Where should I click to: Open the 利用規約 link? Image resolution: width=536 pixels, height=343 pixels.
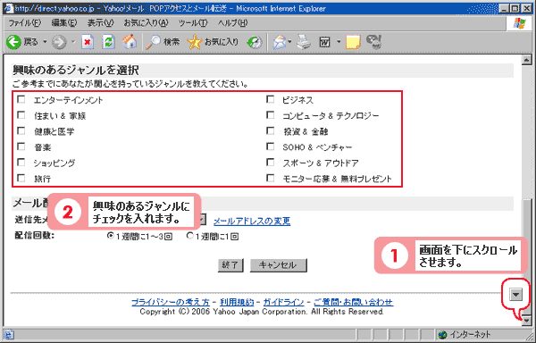point(237,302)
